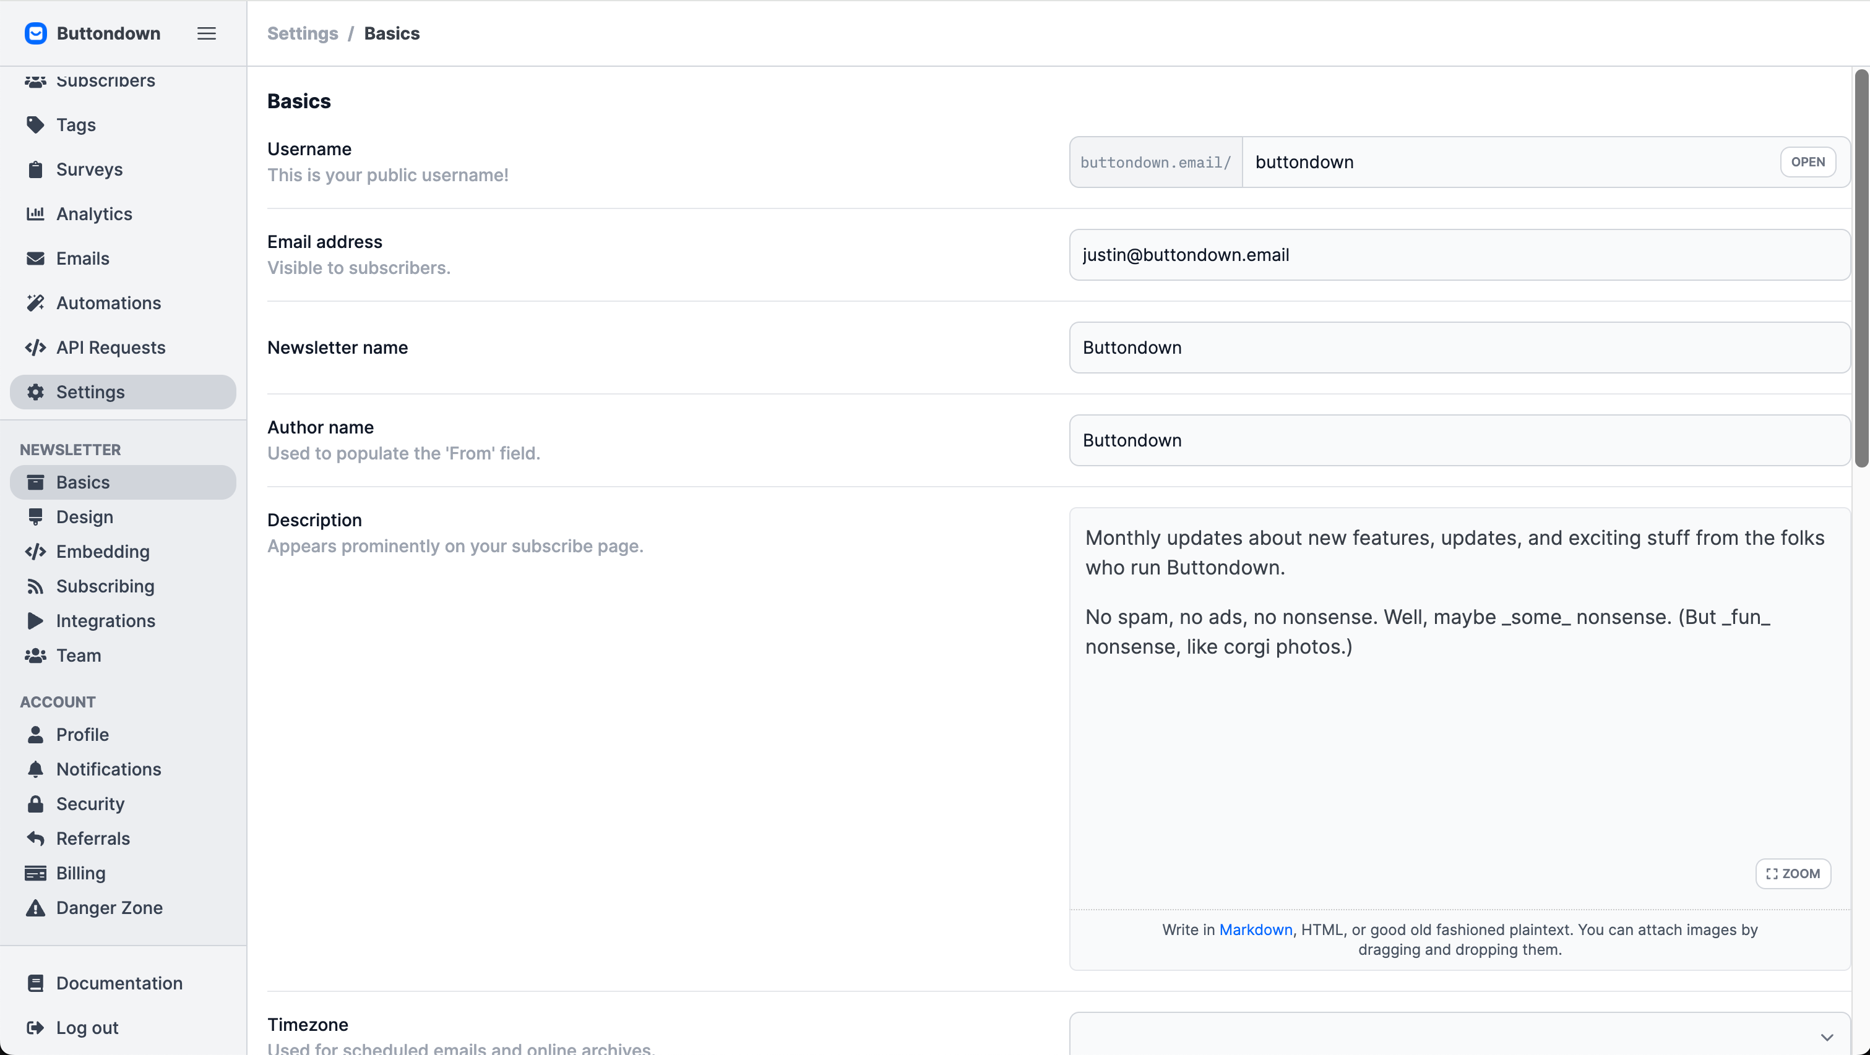This screenshot has height=1055, width=1870.
Task: Follow the Markdown link
Action: [x=1256, y=929]
